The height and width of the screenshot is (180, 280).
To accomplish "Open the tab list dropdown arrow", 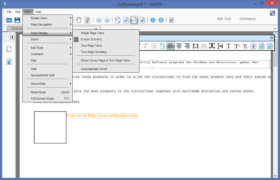I will pos(275,29).
